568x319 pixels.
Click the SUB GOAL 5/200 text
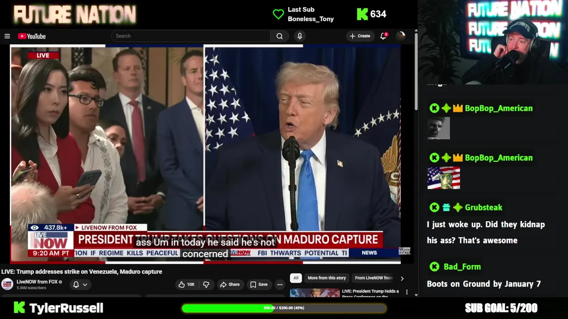tap(501, 308)
